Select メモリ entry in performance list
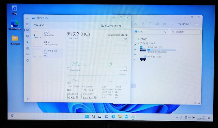 (x=47, y=43)
